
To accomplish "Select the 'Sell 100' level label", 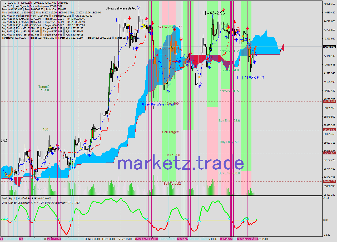I will point(173,104).
